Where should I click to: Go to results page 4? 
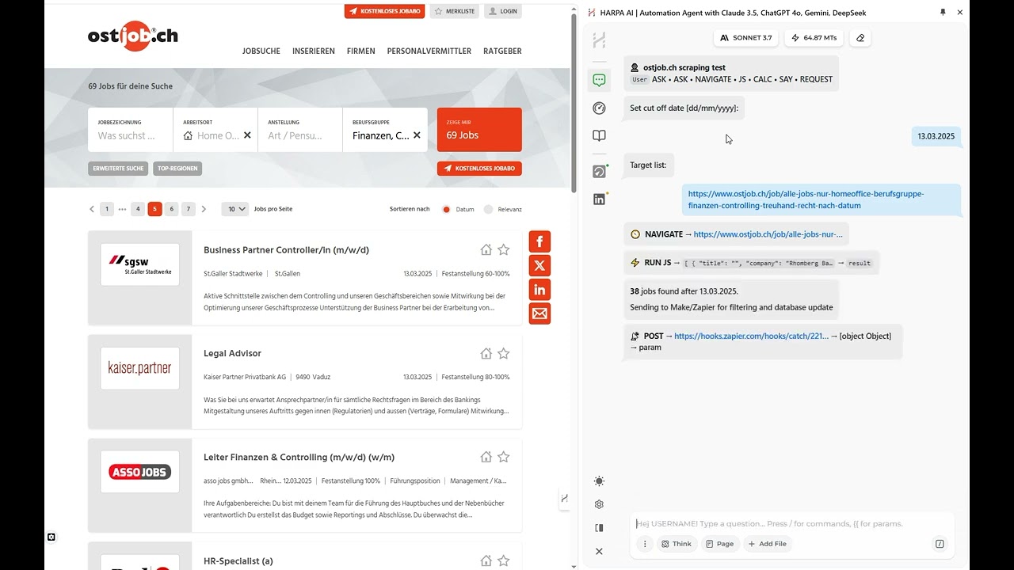tap(138, 209)
